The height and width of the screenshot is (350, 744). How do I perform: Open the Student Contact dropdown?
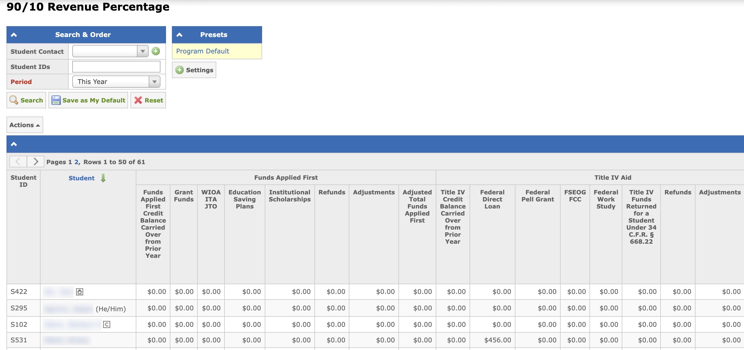(143, 51)
